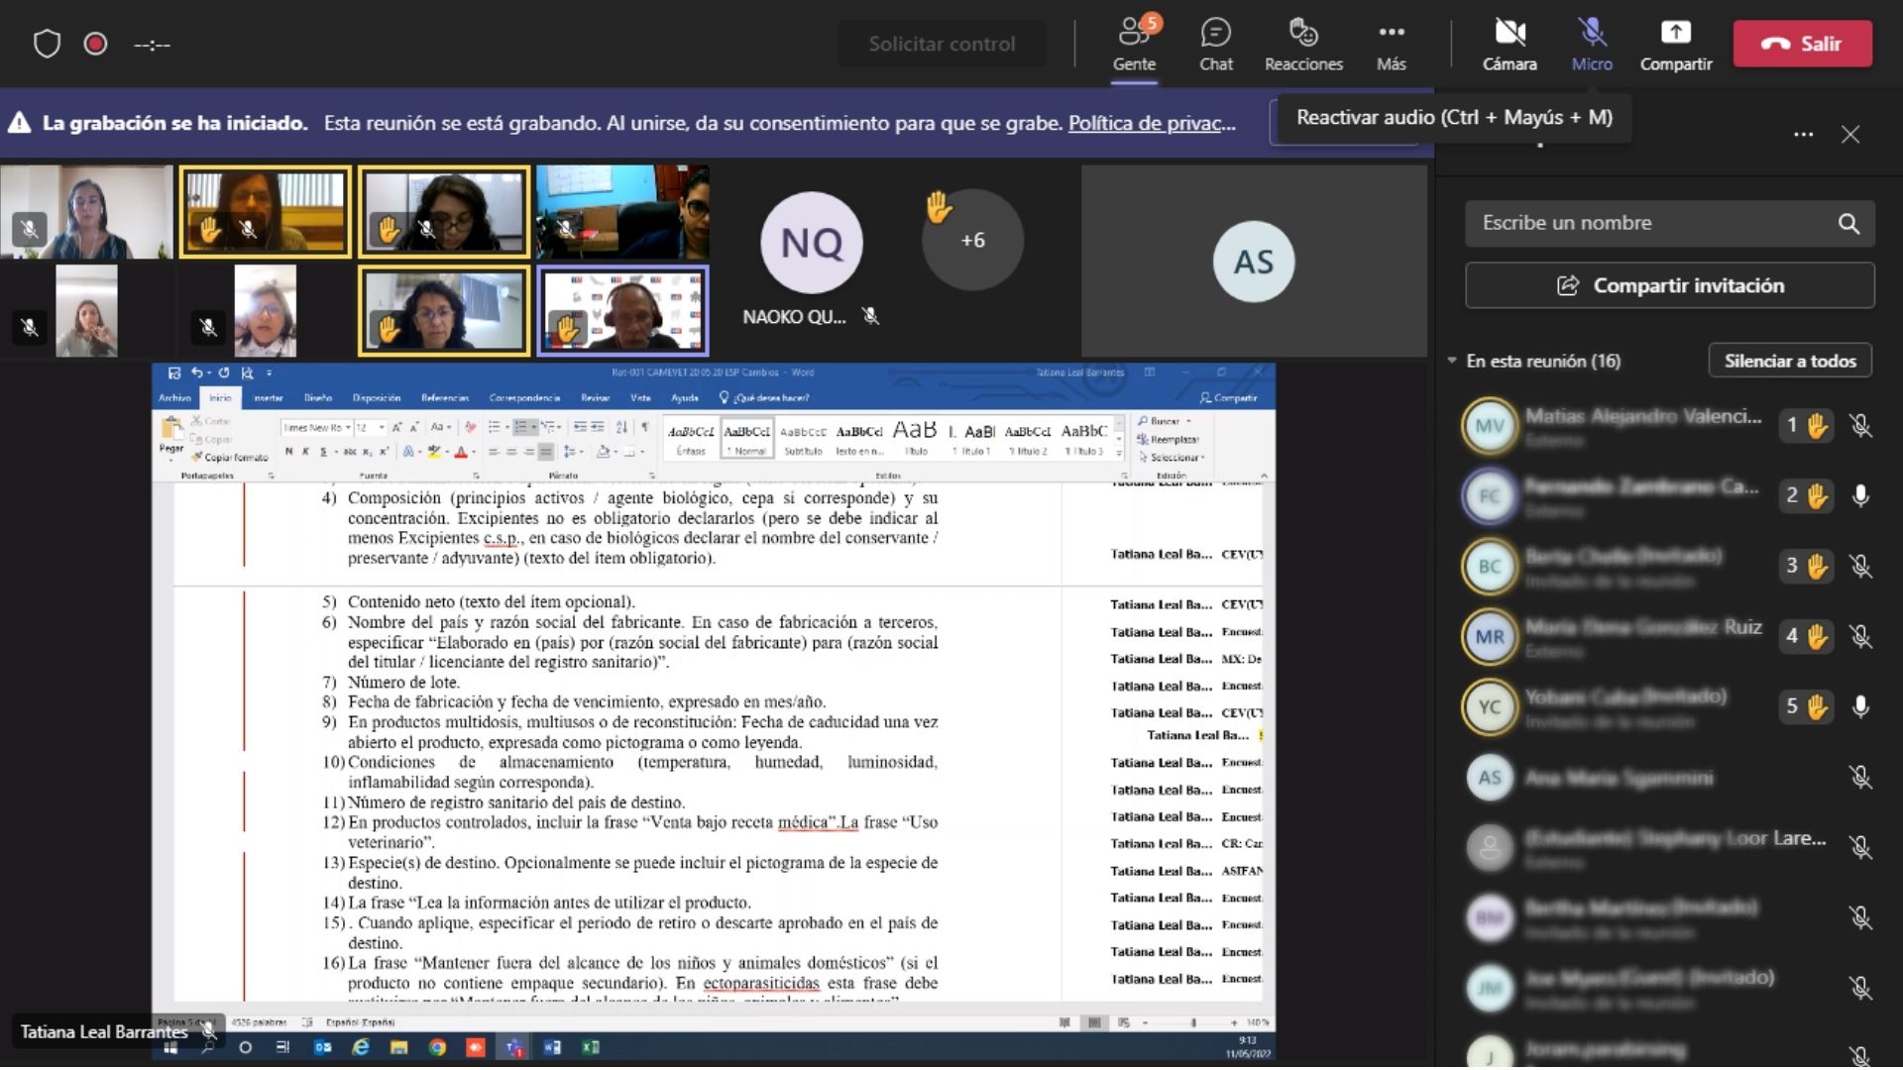Open the Chat panel
The width and height of the screenshot is (1903, 1070).
point(1216,45)
